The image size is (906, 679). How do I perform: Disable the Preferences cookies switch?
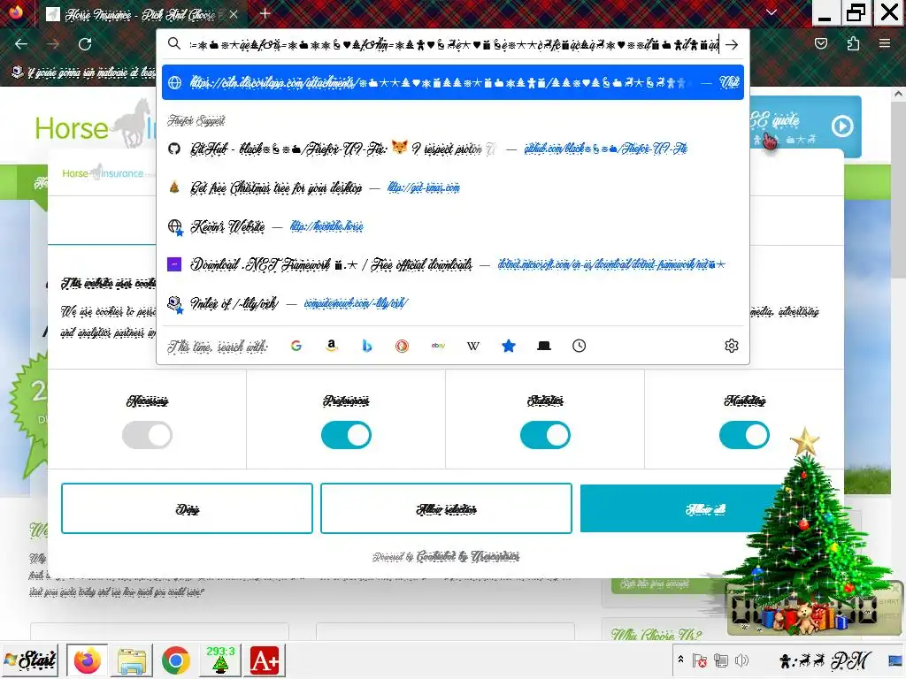pyautogui.click(x=346, y=435)
